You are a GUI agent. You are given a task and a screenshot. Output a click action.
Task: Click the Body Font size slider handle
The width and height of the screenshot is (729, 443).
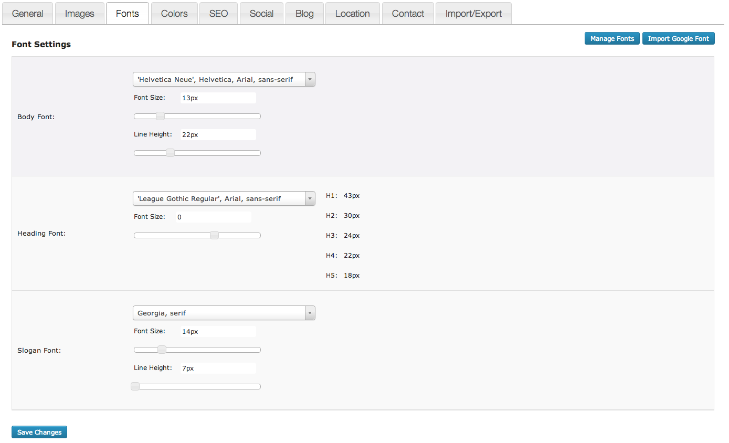[161, 117]
